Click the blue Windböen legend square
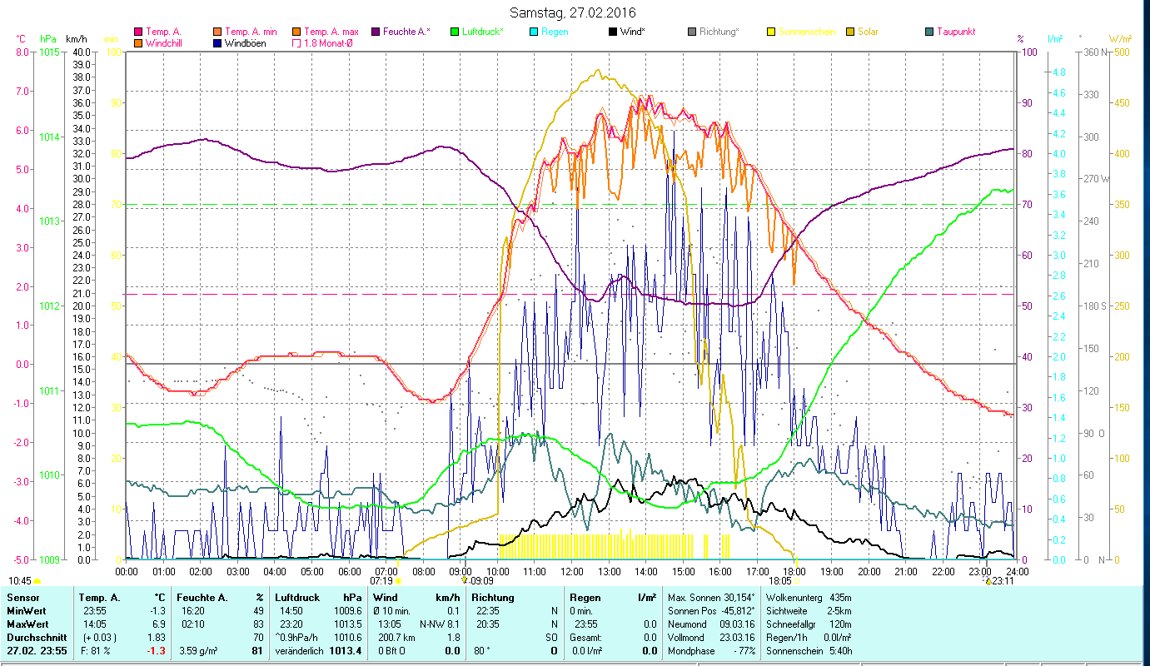 (x=217, y=43)
